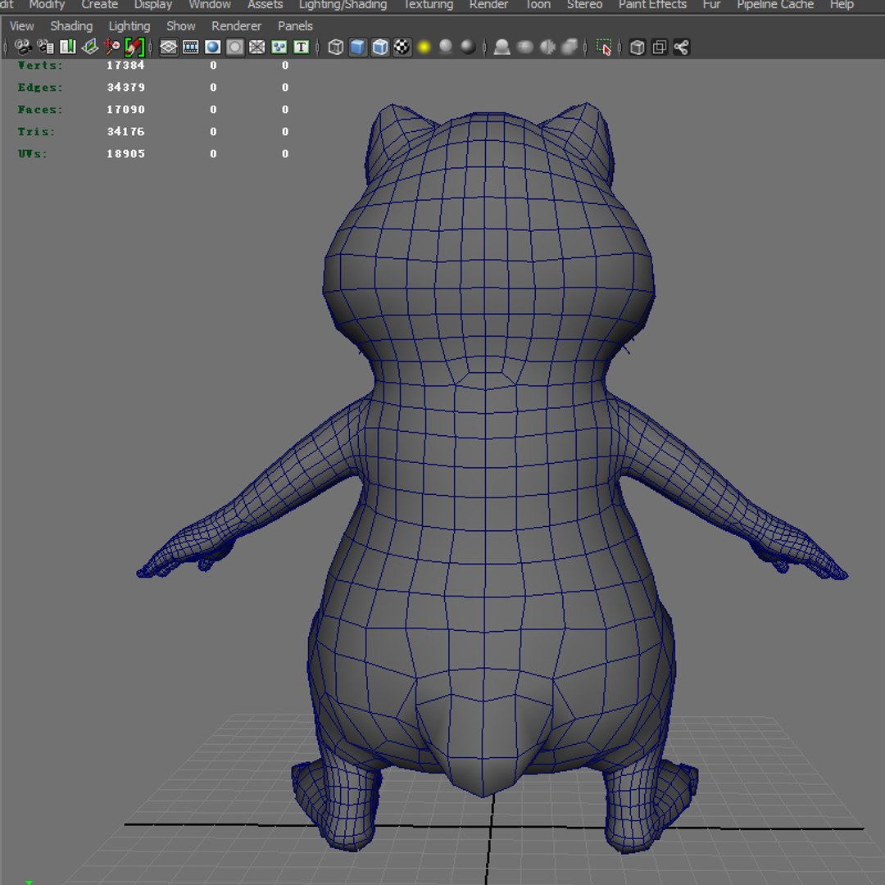Toggle Resolution Gate blue sphere icon
The image size is (885, 885).
tap(213, 47)
